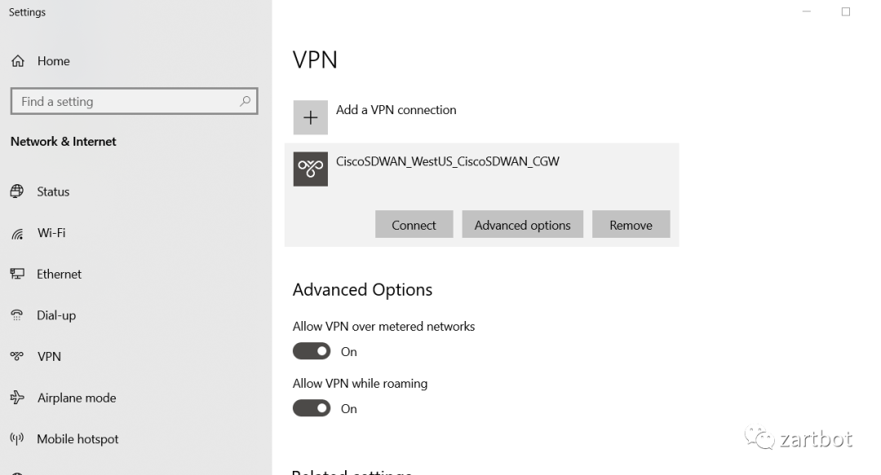881x475 pixels.
Task: Click the Status globe icon
Action: [x=17, y=191]
